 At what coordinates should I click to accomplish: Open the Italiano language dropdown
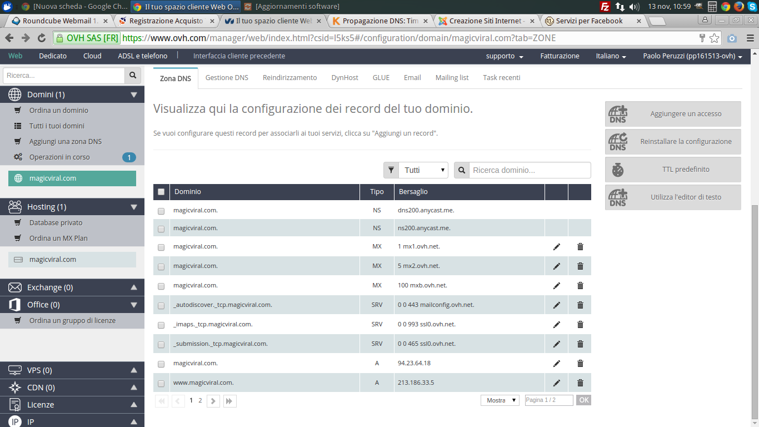(x=611, y=56)
